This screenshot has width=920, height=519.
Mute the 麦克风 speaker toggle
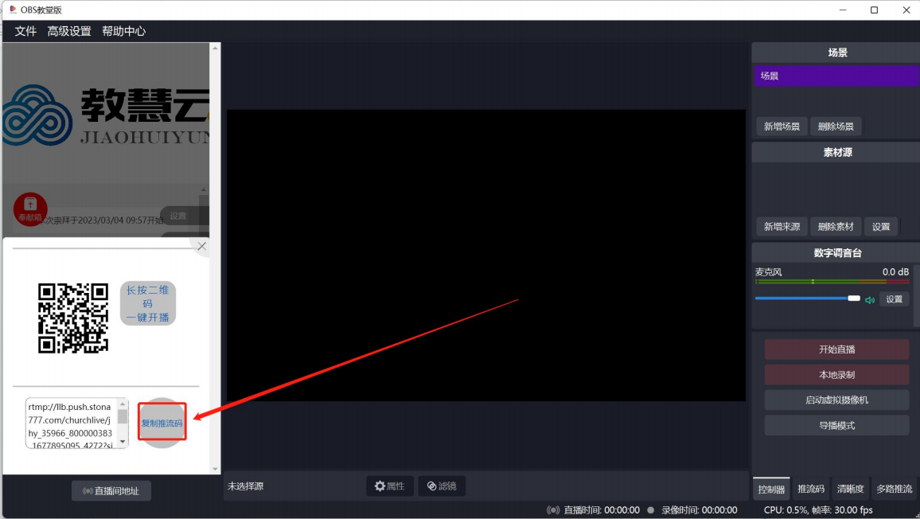(x=869, y=299)
